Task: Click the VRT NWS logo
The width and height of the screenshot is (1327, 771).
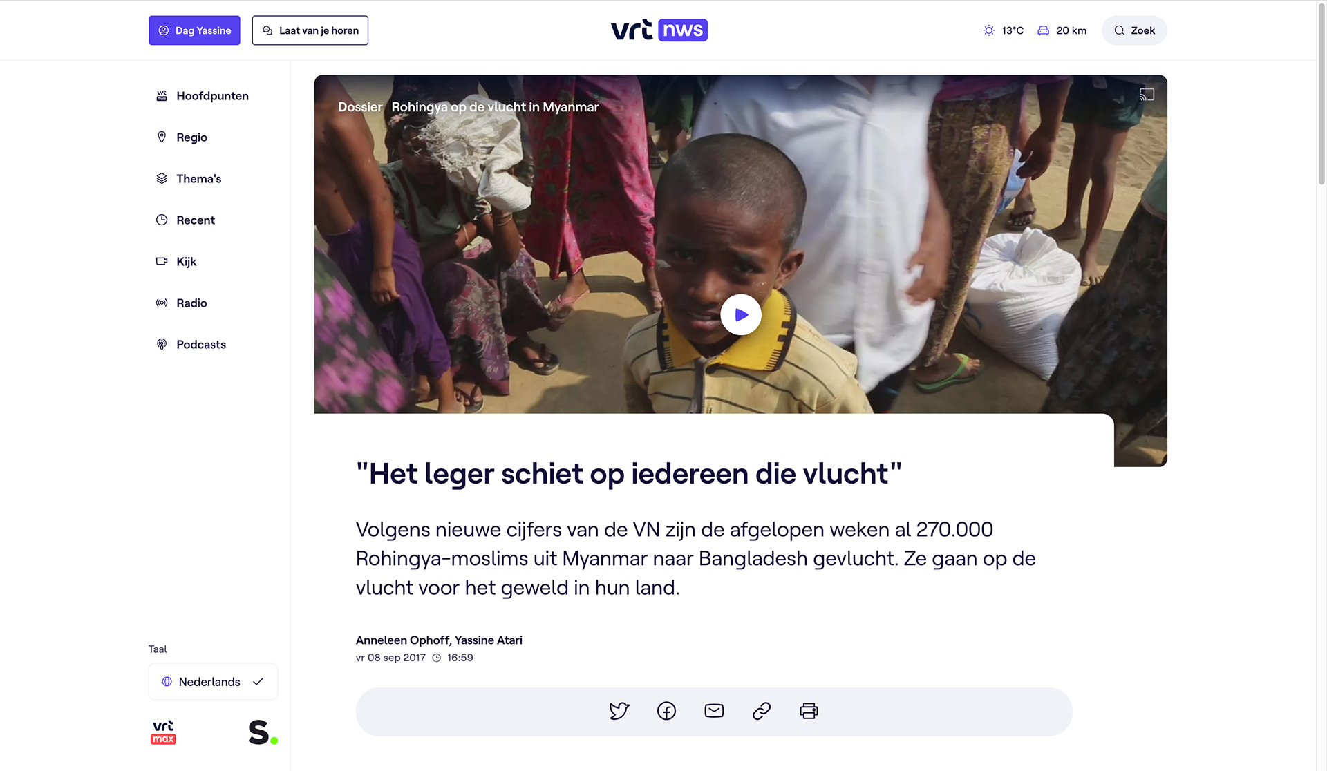Action: pyautogui.click(x=659, y=30)
